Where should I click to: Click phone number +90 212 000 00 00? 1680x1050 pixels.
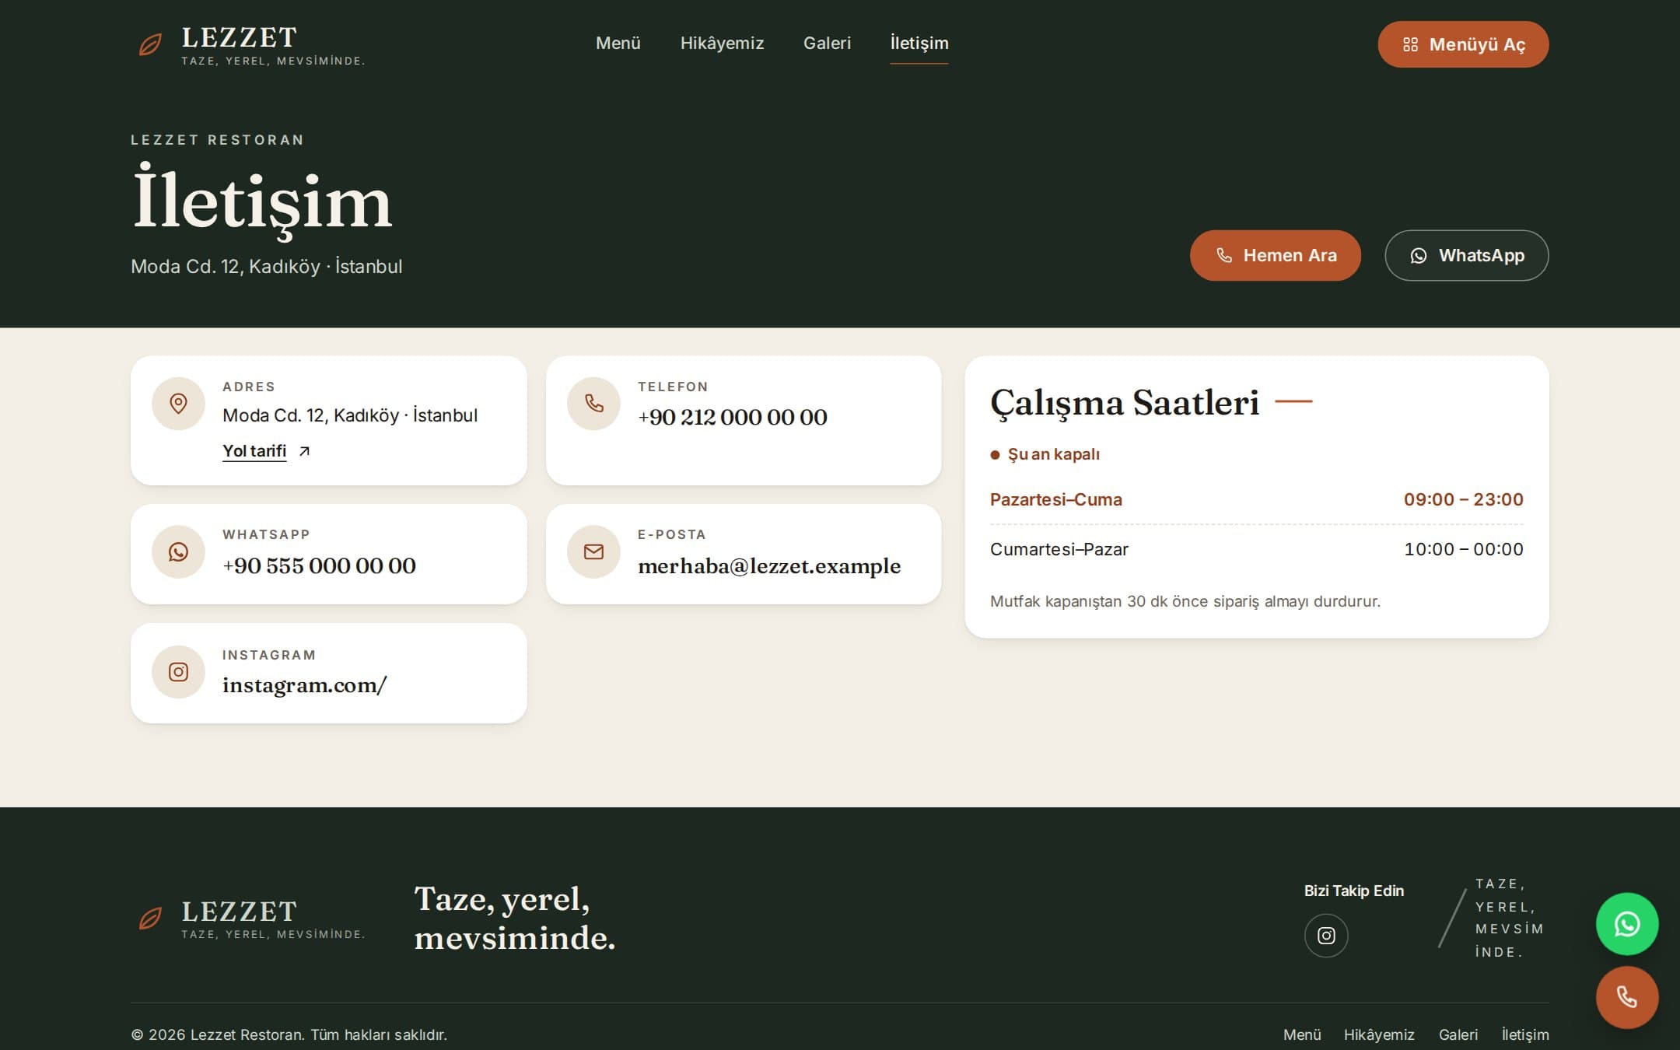pyautogui.click(x=733, y=417)
